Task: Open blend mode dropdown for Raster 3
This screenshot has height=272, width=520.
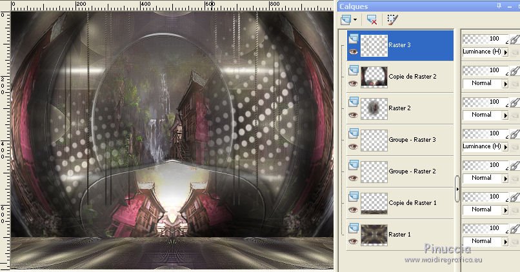Action: pos(505,52)
